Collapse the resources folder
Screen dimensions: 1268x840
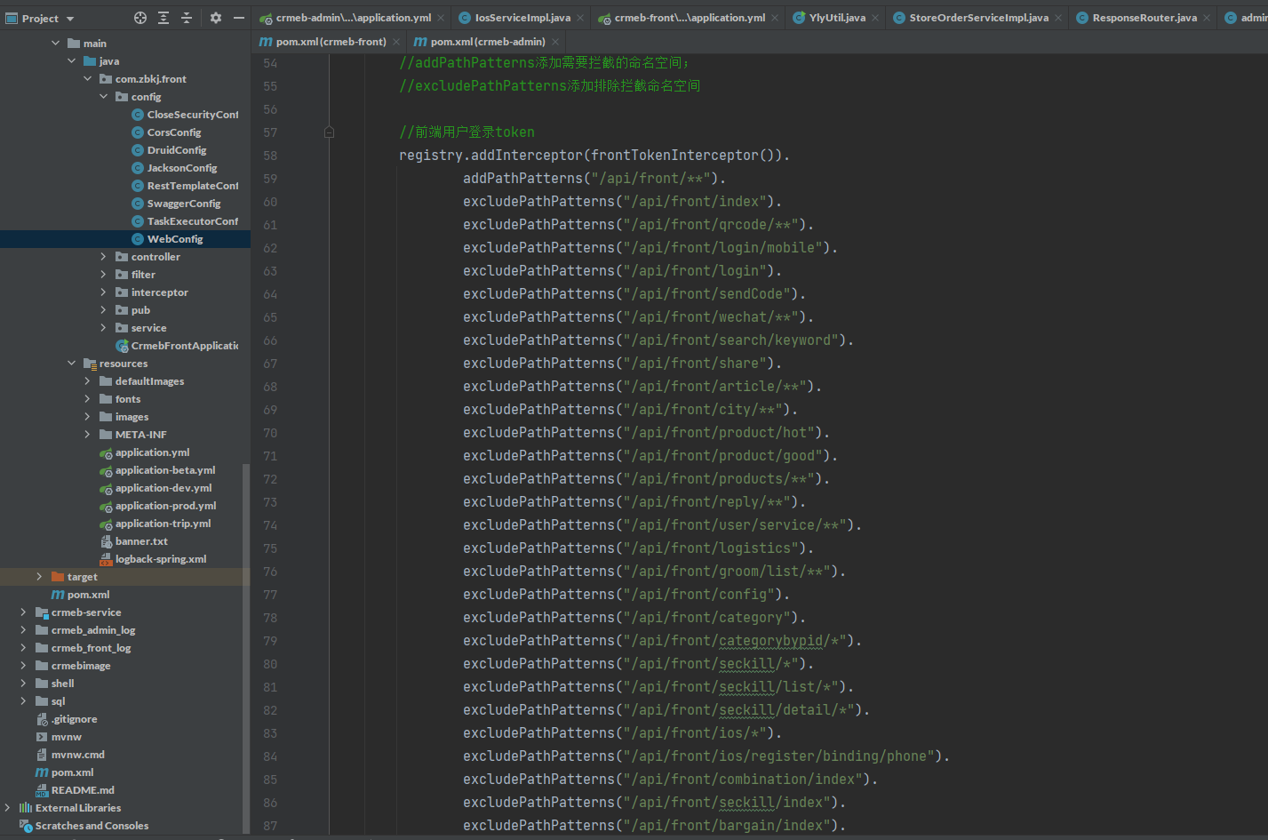click(72, 363)
